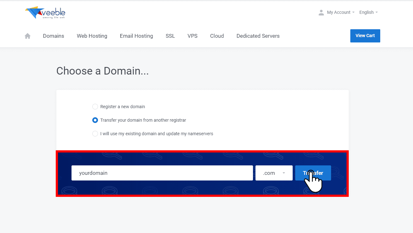Open the Cloud hosting section
Viewport: 413px width, 233px height.
coord(217,36)
